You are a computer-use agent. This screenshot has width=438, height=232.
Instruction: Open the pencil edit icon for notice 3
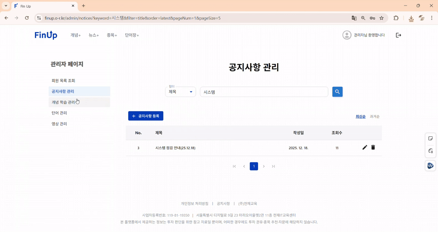pos(364,147)
